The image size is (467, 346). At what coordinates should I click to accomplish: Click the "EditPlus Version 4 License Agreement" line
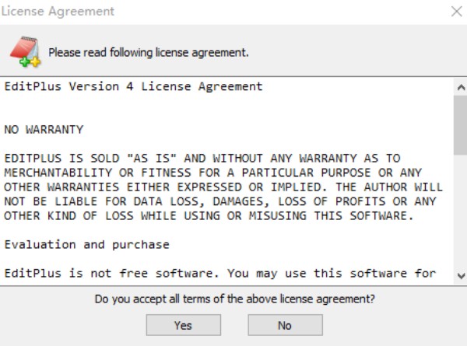click(x=133, y=86)
